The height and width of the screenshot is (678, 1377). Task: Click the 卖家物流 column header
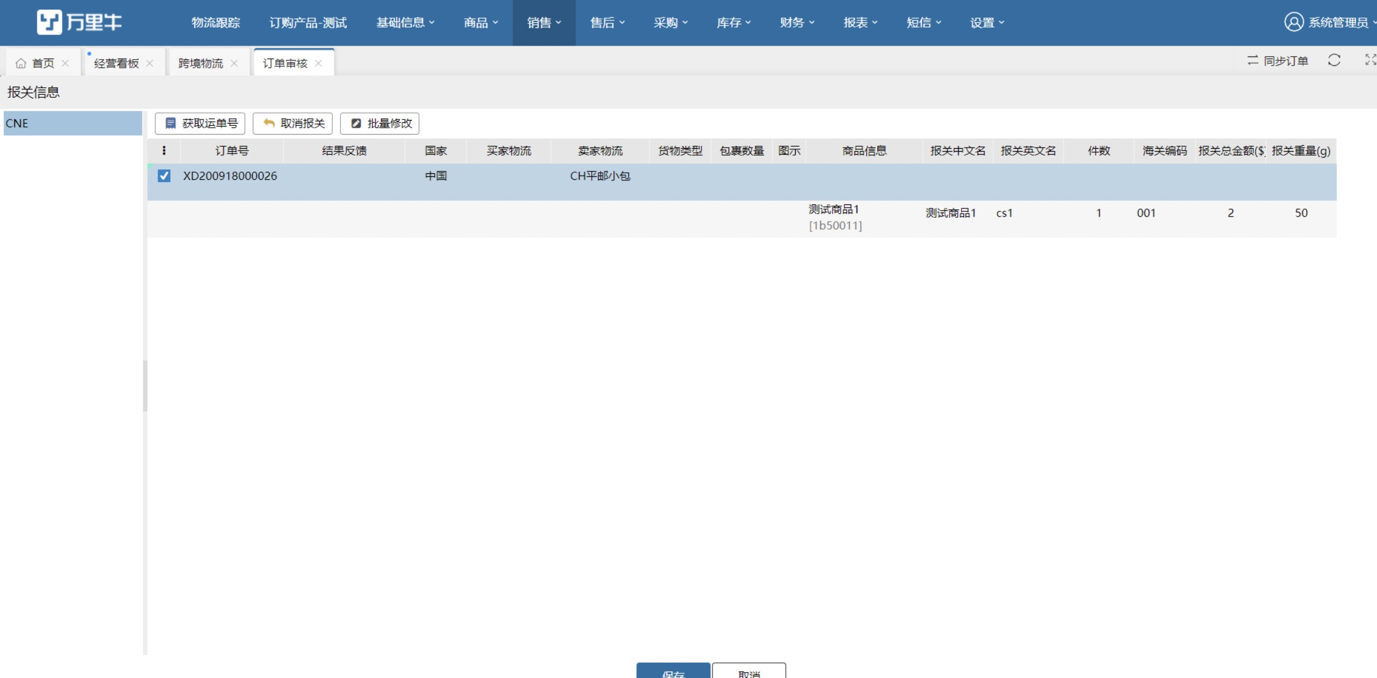click(x=601, y=151)
